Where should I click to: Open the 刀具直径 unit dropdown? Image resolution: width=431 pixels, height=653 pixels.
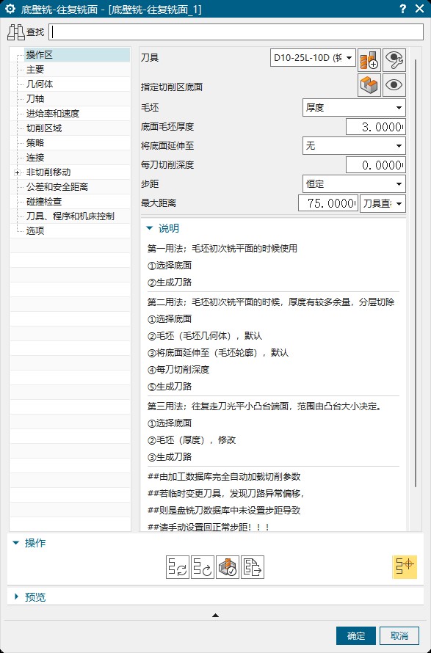[x=383, y=203]
